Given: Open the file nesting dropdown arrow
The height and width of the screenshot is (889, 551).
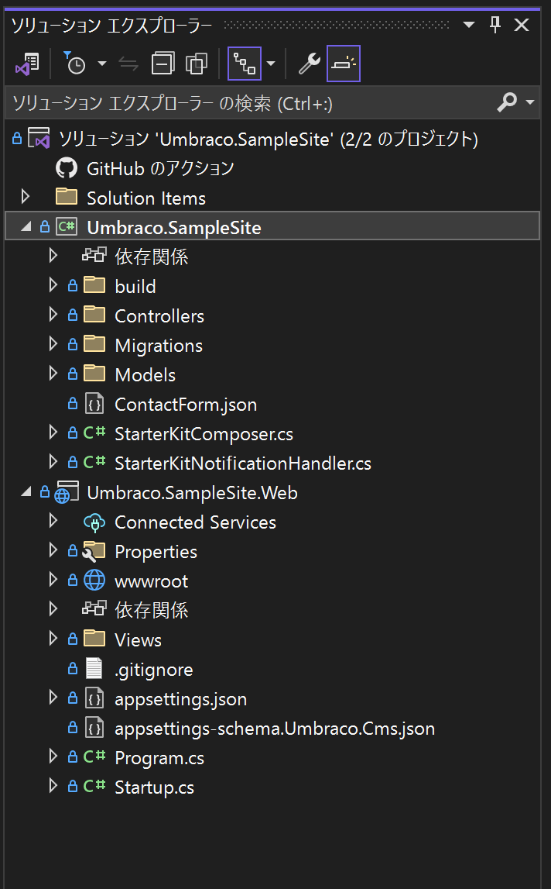Looking at the screenshot, I should (x=270, y=64).
